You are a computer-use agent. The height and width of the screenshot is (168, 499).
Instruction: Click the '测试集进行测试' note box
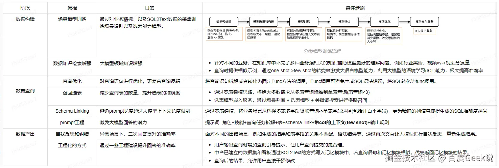click(343, 34)
